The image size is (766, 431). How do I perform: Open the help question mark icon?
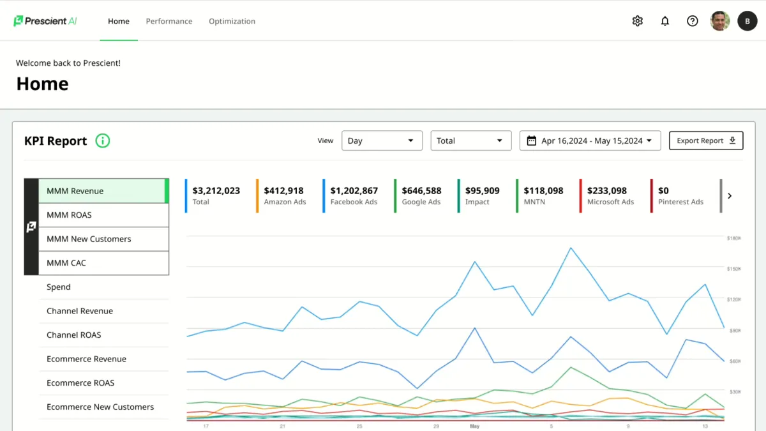pyautogui.click(x=692, y=21)
